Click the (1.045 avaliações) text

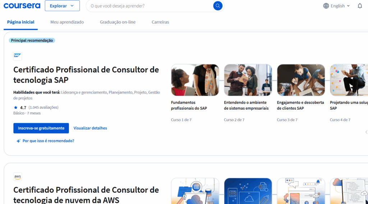point(43,107)
